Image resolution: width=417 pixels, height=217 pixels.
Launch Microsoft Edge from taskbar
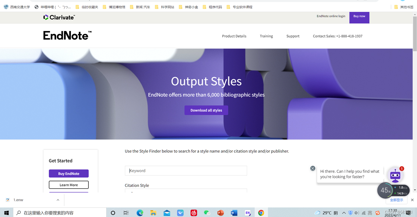140,213
